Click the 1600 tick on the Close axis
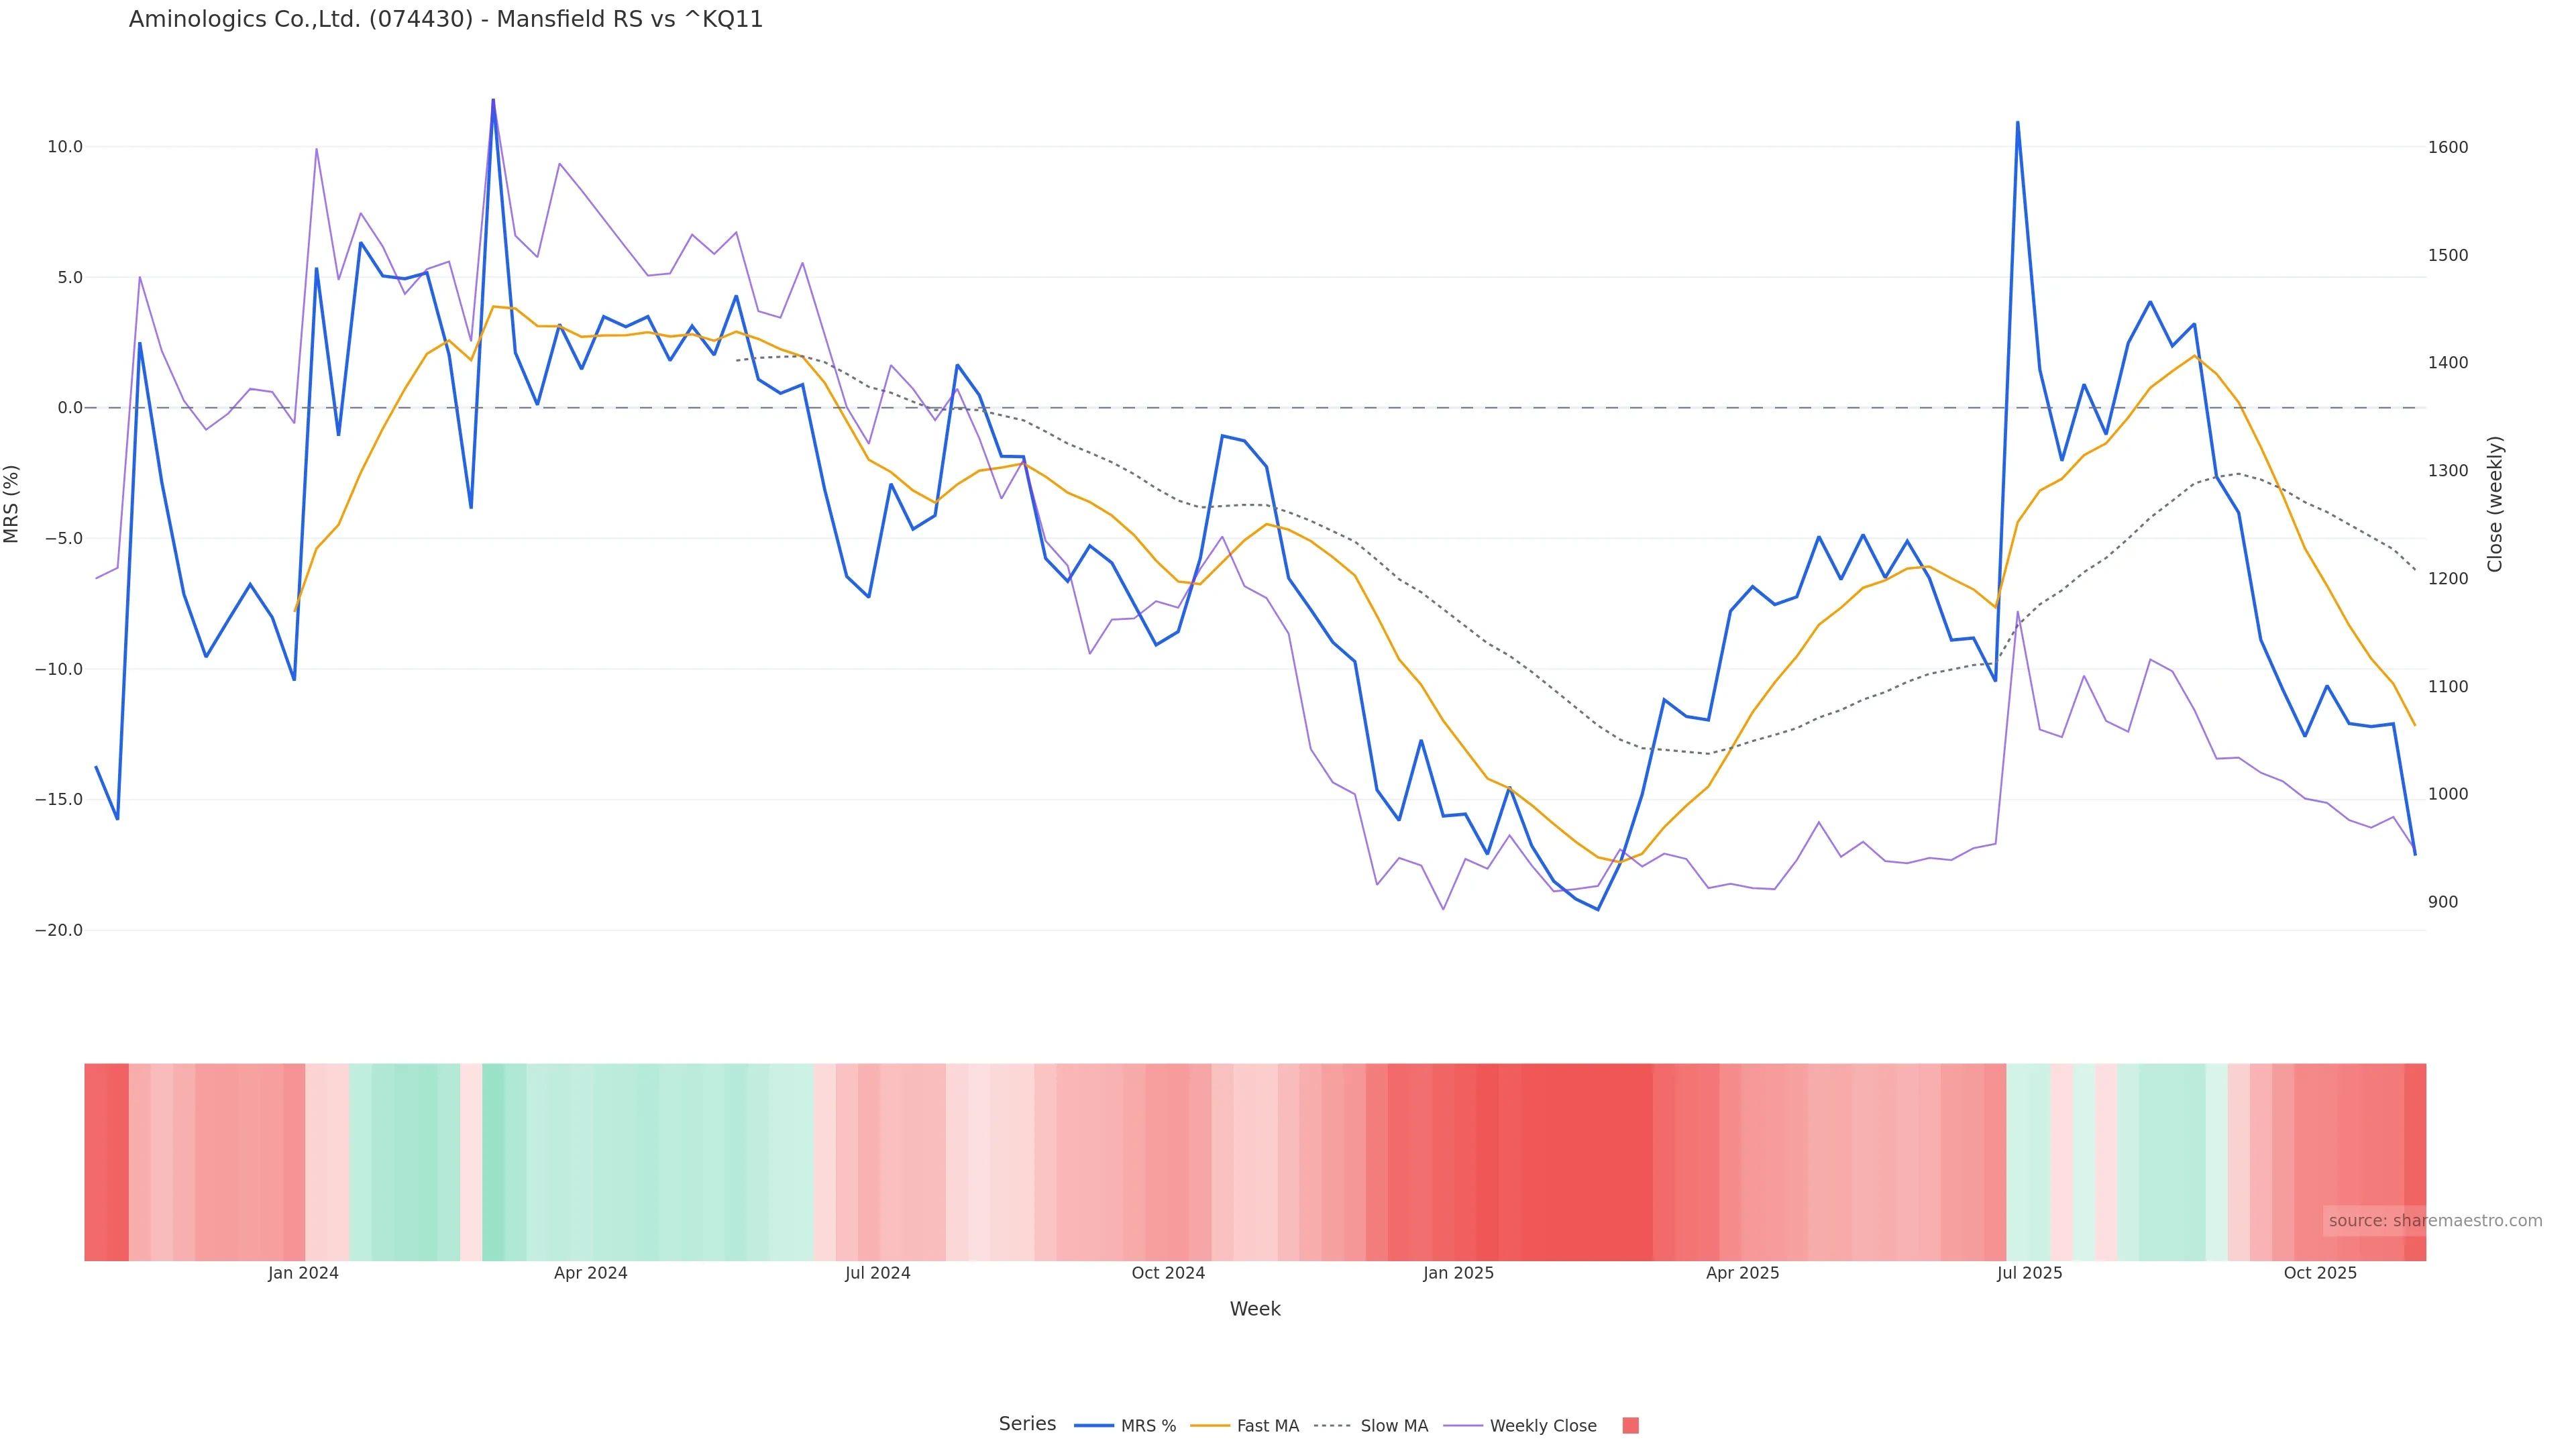 pos(2448,147)
